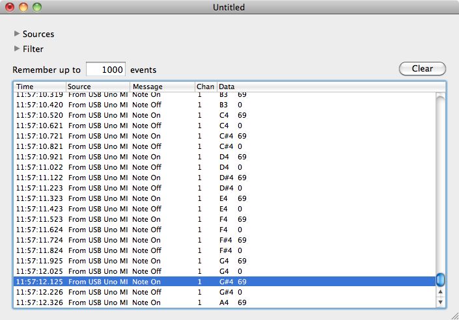Click the Chan column header

tap(205, 87)
